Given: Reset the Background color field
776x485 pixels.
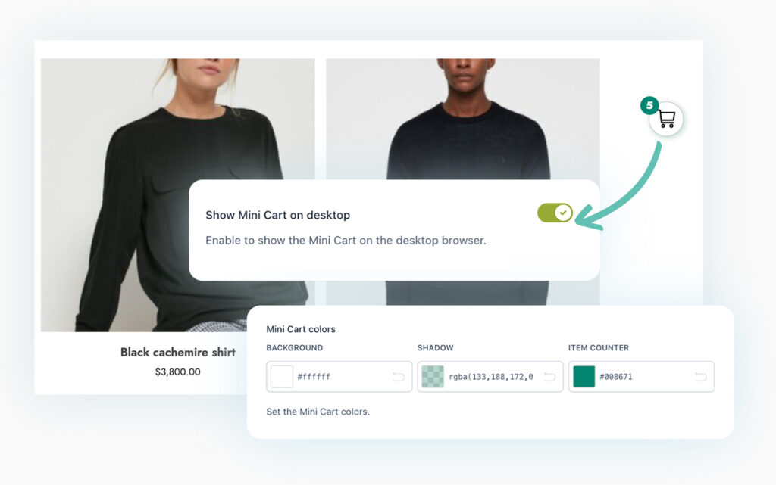Looking at the screenshot, I should pos(399,377).
